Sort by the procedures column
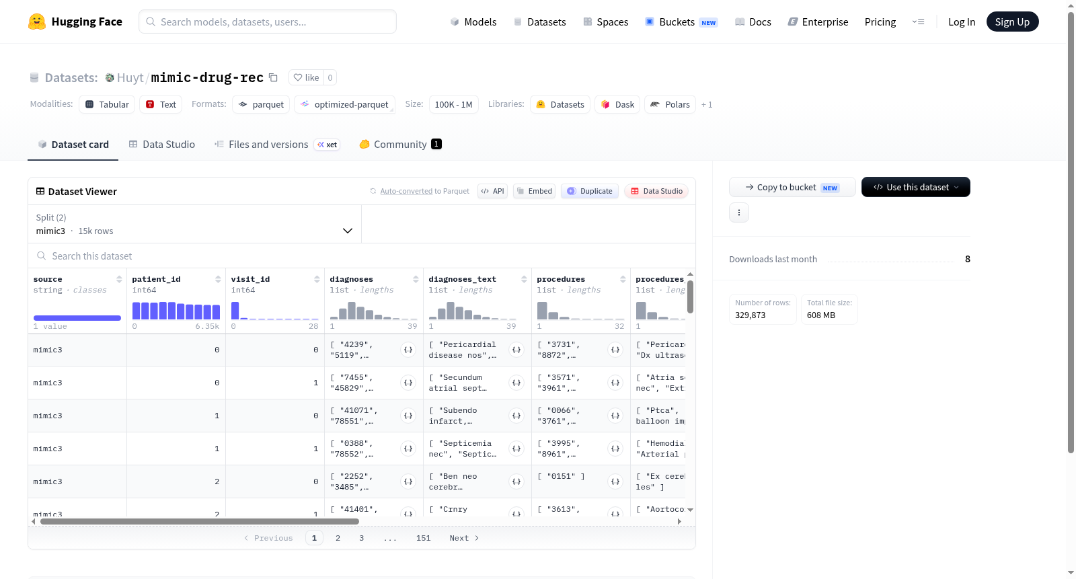 [623, 279]
